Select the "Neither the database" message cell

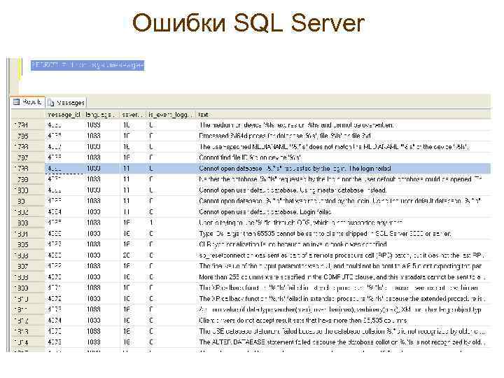[343, 179]
